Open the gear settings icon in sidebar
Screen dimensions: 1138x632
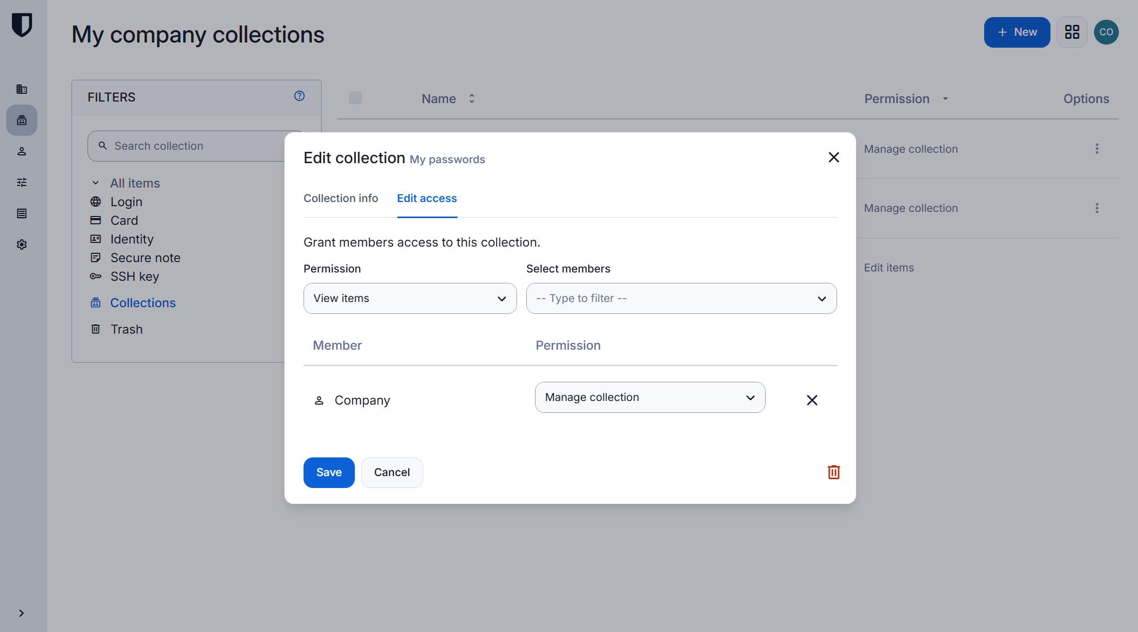pos(22,245)
